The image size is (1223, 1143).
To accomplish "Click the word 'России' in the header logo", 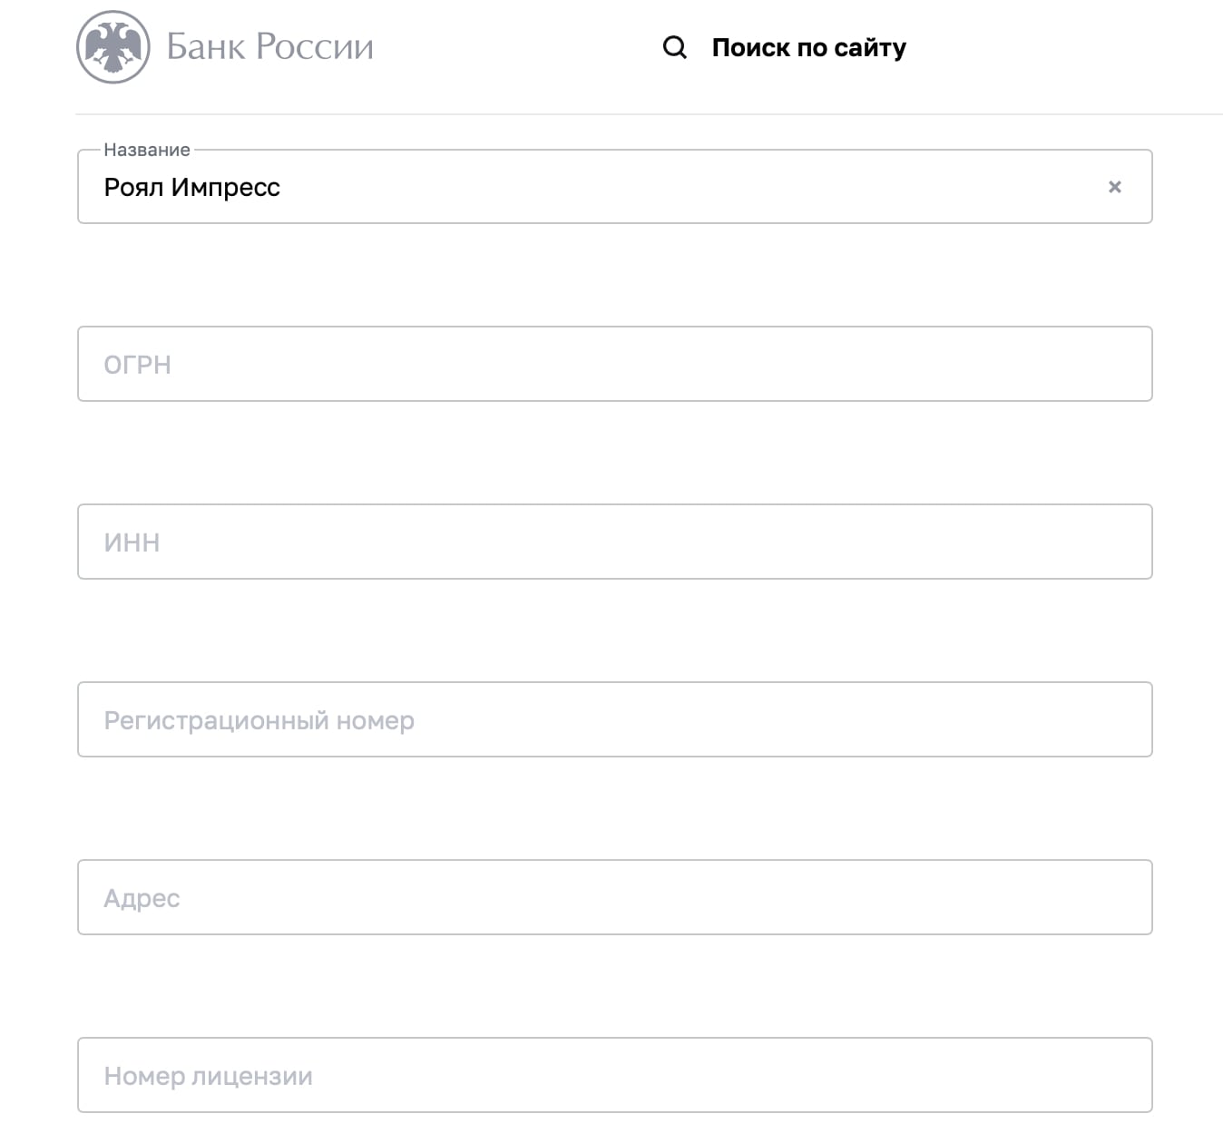I will coord(314,47).
